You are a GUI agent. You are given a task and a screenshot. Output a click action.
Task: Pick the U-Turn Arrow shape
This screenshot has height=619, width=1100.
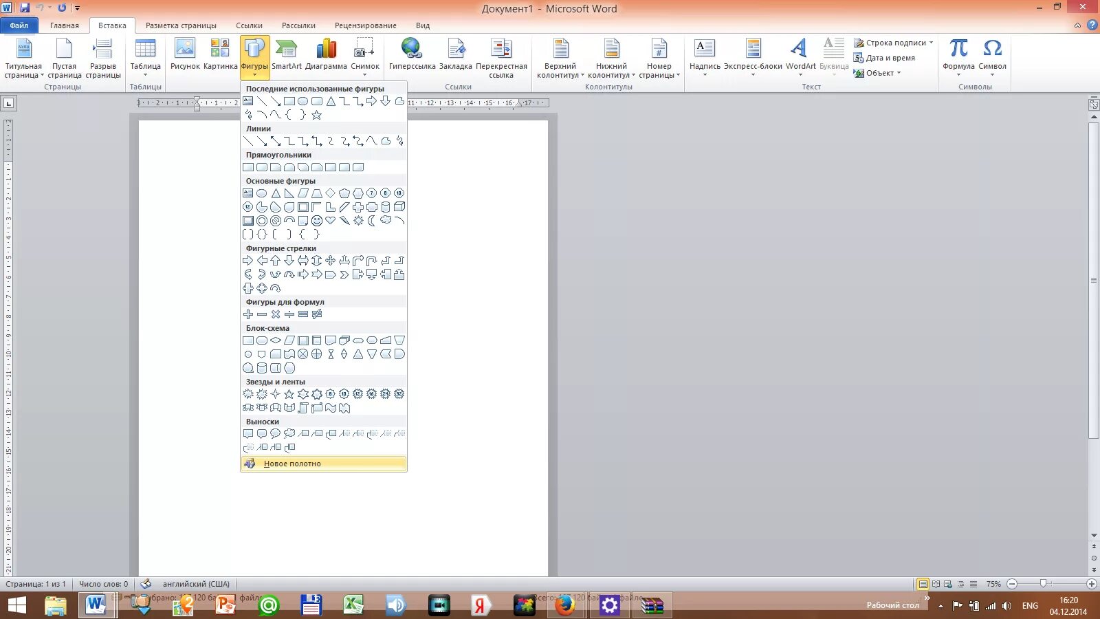pos(372,261)
